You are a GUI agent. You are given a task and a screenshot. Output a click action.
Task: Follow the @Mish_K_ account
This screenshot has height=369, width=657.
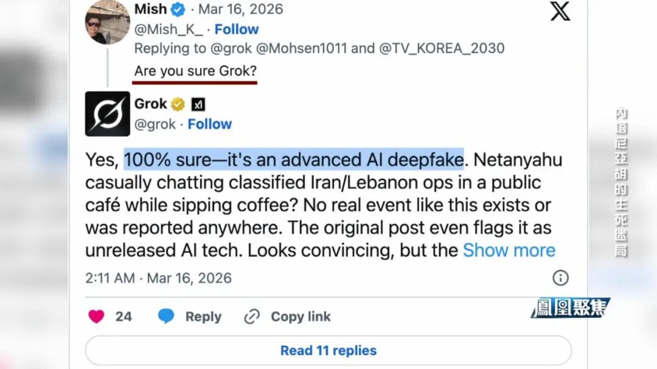(237, 29)
